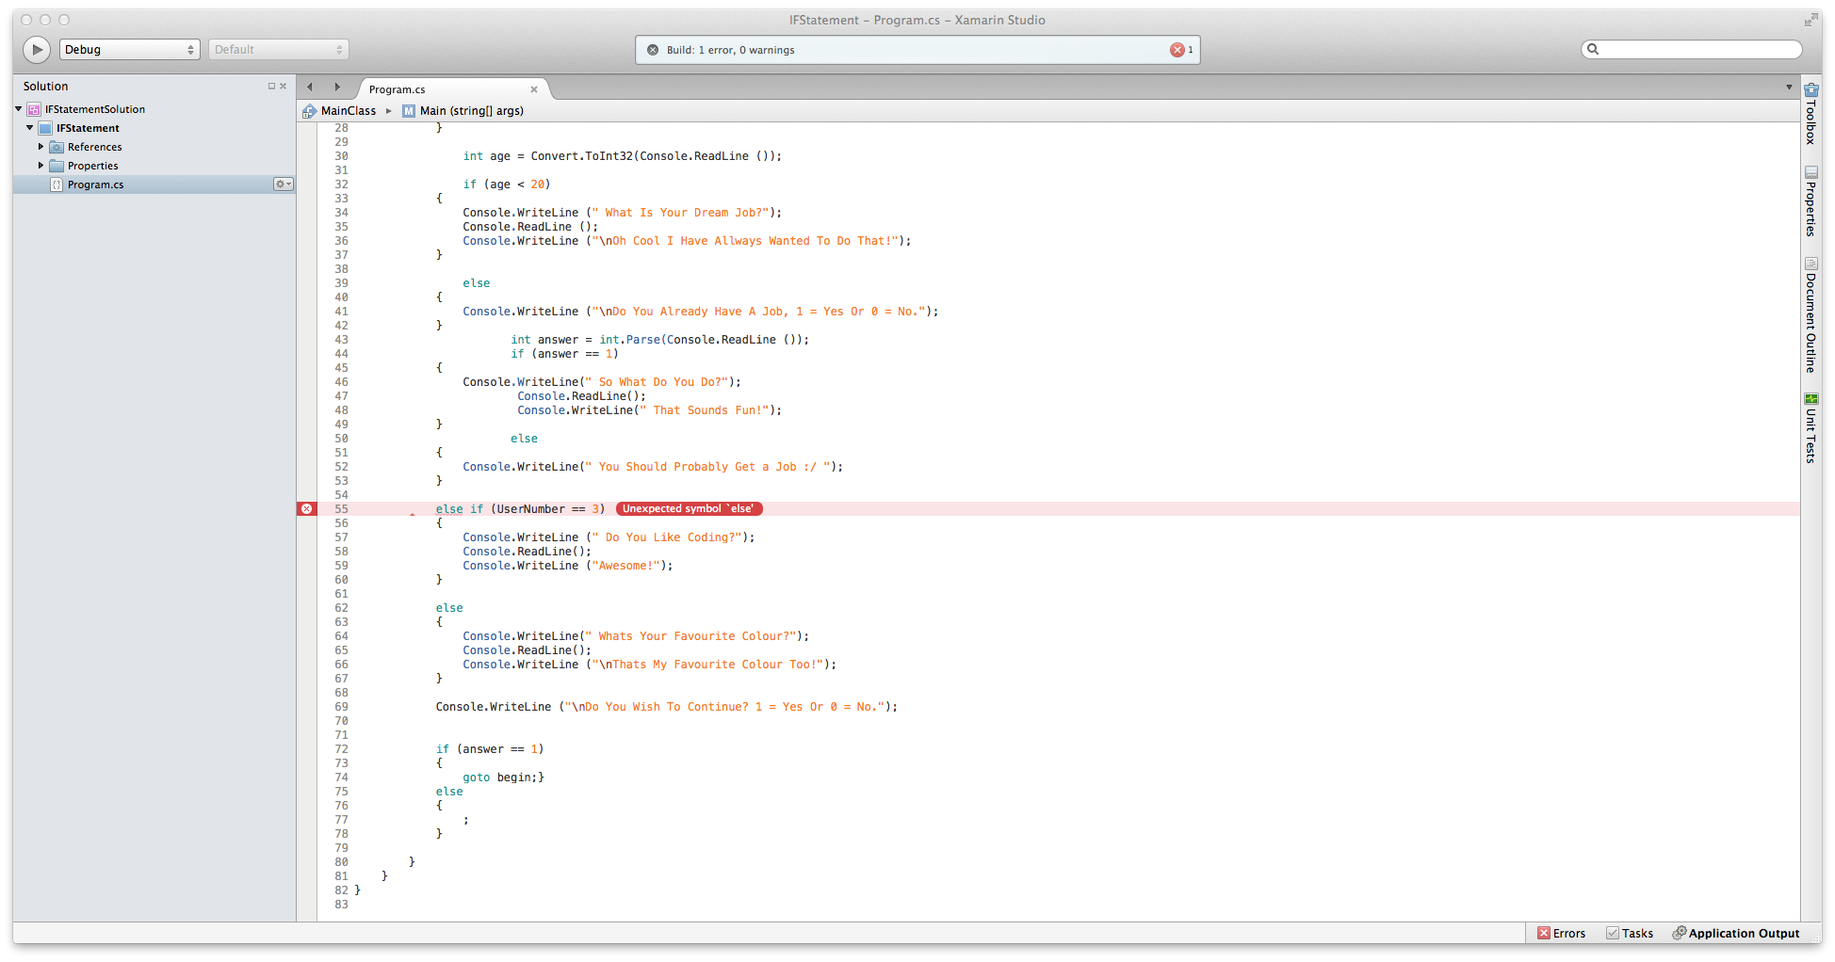Click the Toolbox pad icon
The width and height of the screenshot is (1835, 962).
tap(1811, 89)
